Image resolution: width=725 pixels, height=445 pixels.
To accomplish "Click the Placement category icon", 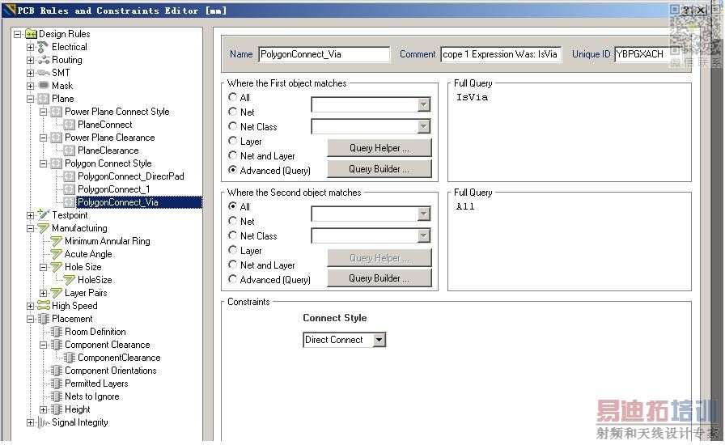I will pos(44,319).
